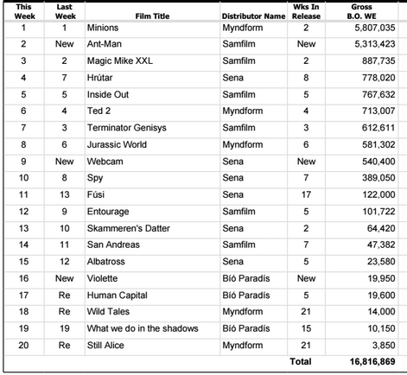This screenshot has width=407, height=375.
Task: Select the Still Alice title cell
Action: pos(105,345)
